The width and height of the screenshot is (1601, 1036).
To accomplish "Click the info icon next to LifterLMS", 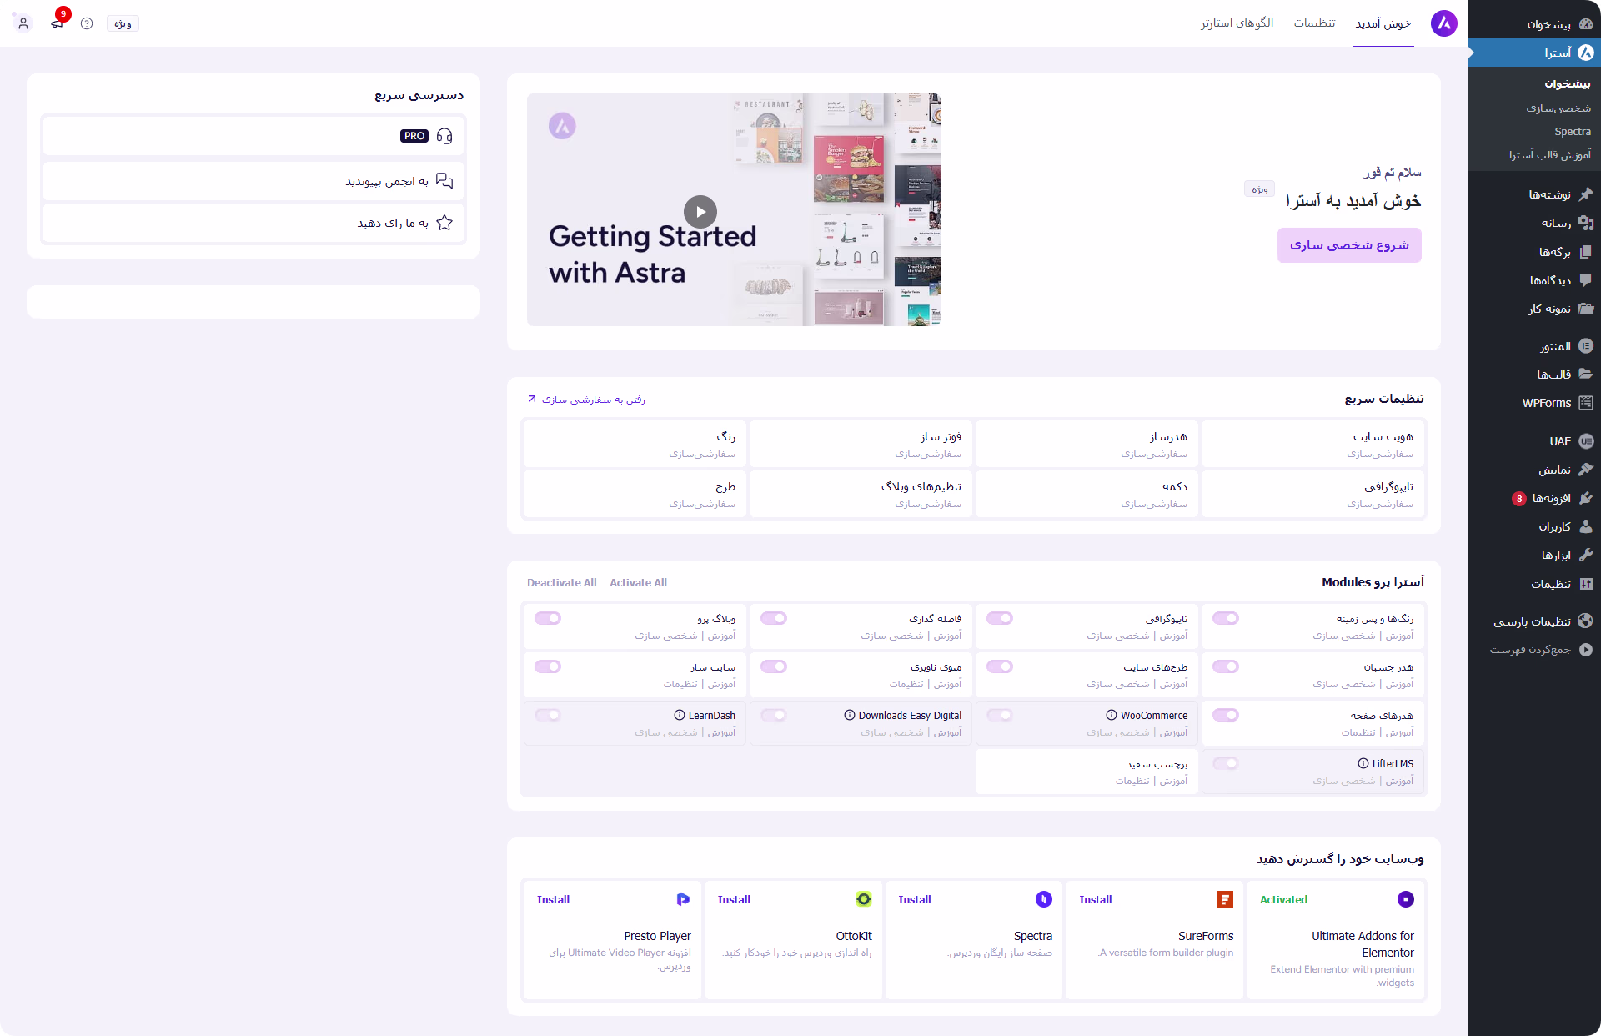I will (1363, 763).
